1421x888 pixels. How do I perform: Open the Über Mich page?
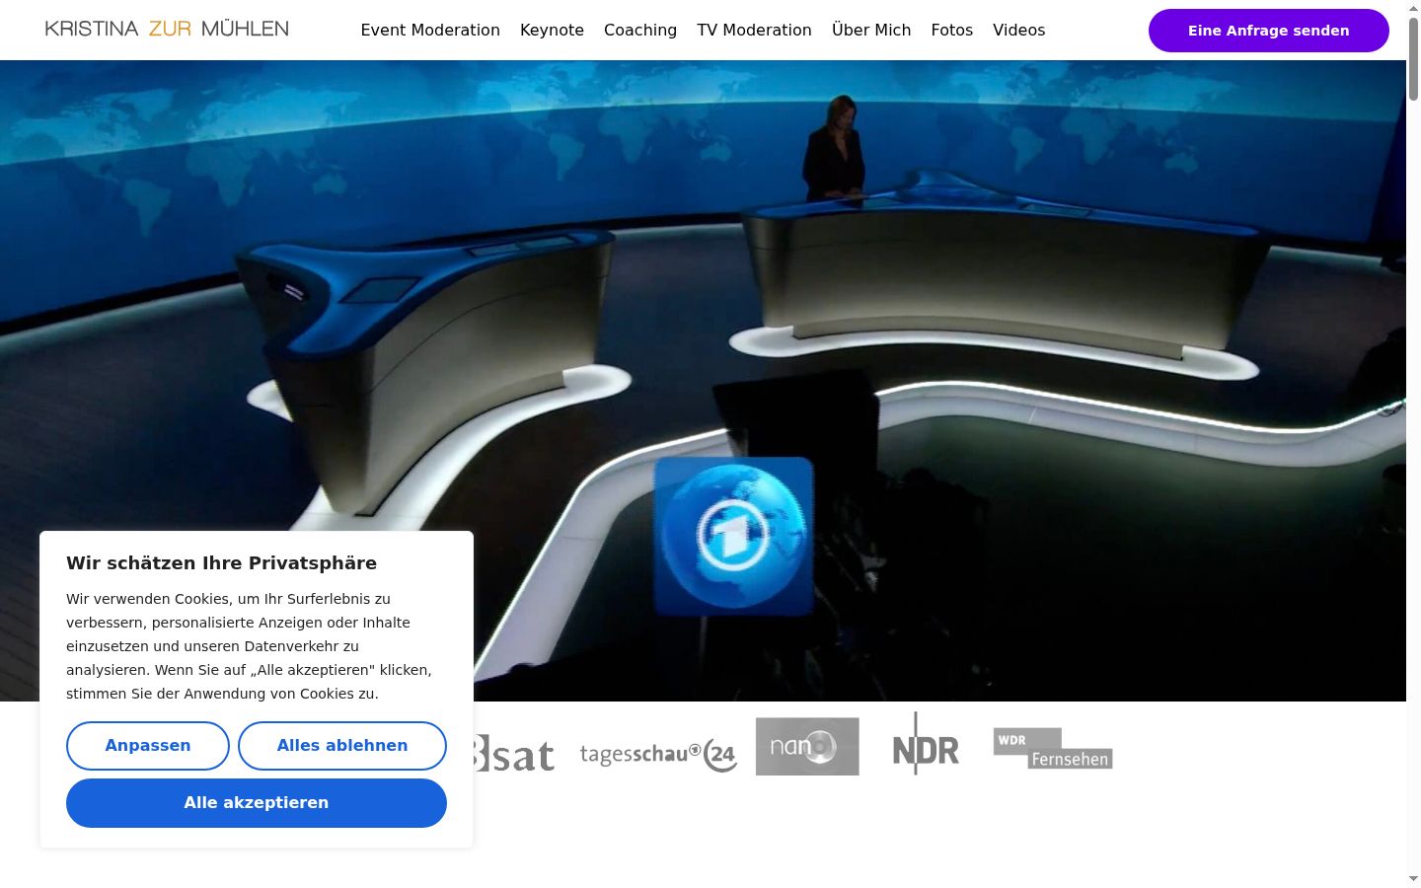[871, 30]
